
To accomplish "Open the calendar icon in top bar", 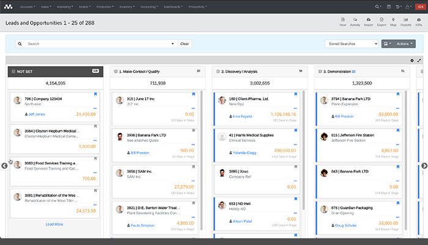I will tap(389, 7).
